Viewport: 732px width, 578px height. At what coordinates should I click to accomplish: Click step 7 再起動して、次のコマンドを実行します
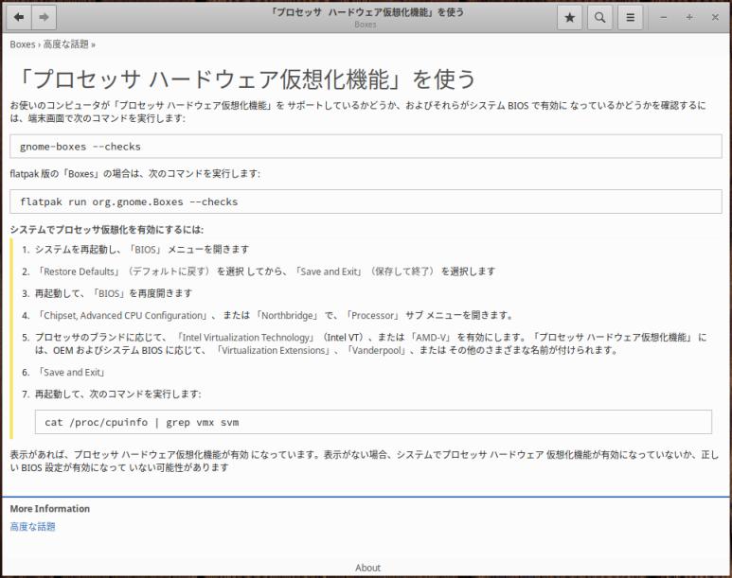(x=117, y=394)
